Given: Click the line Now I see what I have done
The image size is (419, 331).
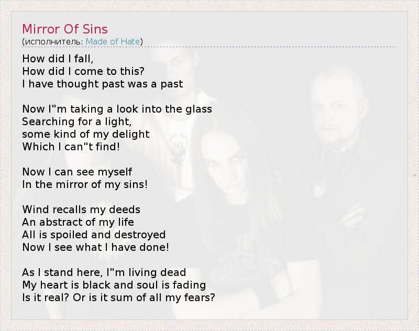Looking at the screenshot, I should coord(96,247).
